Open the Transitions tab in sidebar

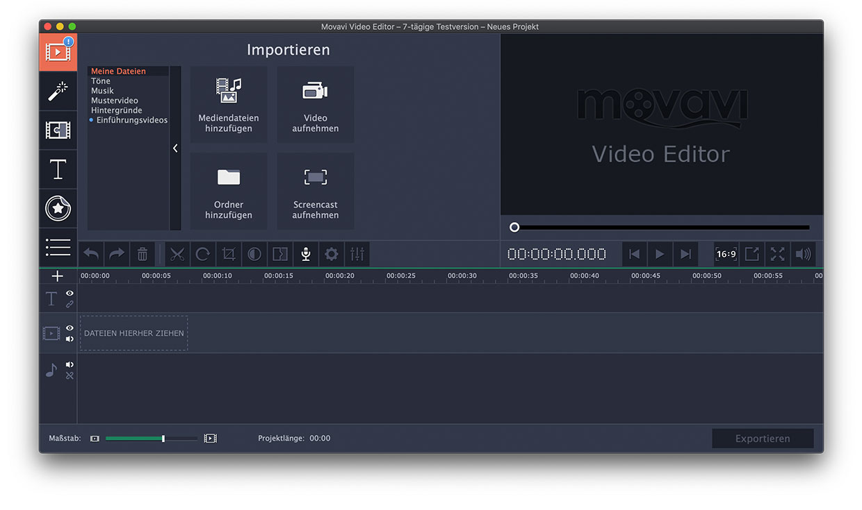click(x=58, y=130)
